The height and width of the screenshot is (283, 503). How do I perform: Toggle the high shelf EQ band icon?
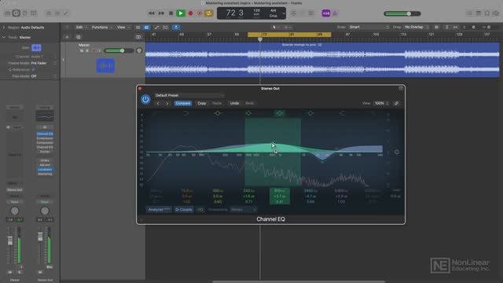coord(342,113)
